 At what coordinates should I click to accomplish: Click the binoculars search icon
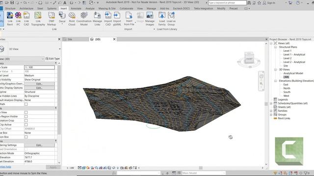(249, 3)
